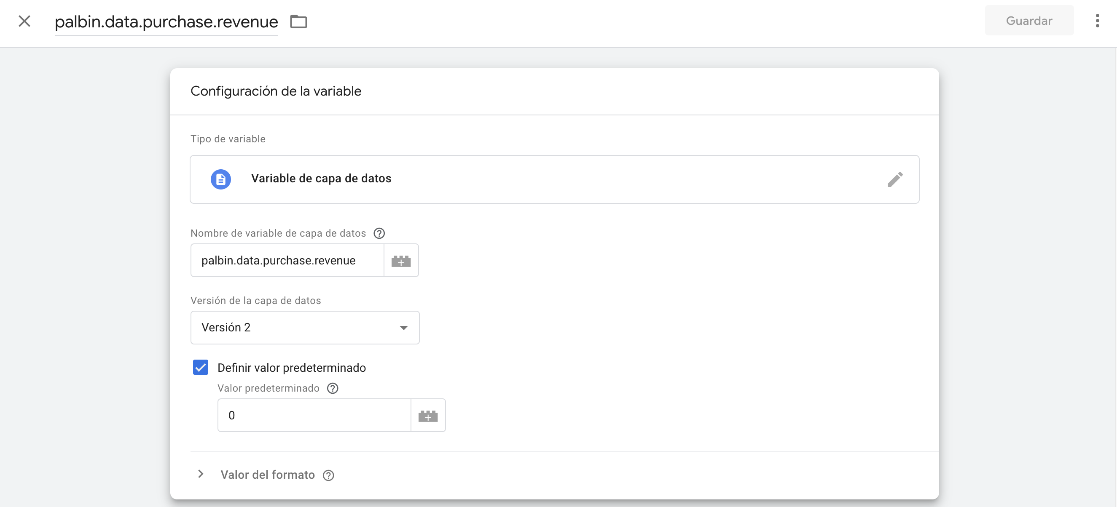
Task: Insert variable via brick icon beside default value
Action: 428,416
